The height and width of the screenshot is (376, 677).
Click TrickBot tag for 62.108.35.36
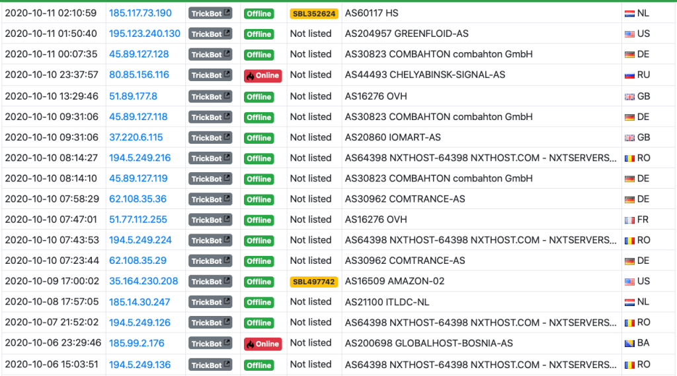coord(210,199)
